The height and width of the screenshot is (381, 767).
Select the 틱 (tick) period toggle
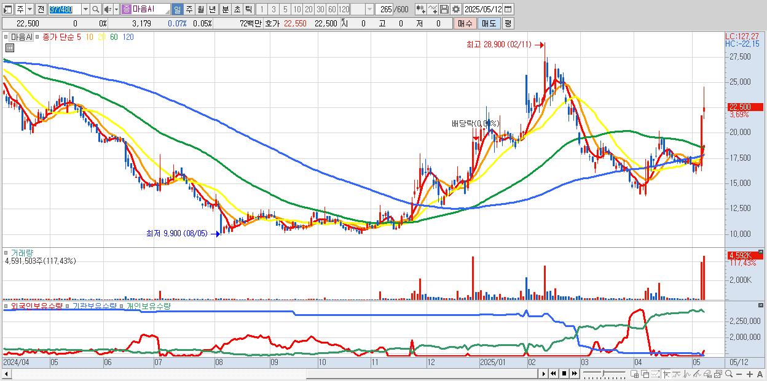[x=248, y=9]
